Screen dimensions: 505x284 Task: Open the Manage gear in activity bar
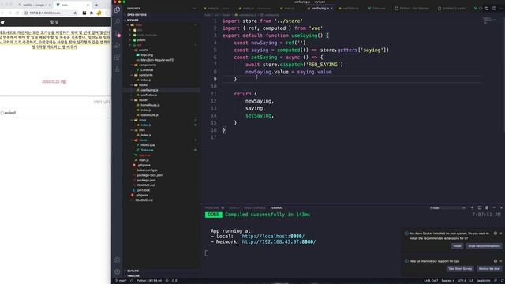(118, 271)
